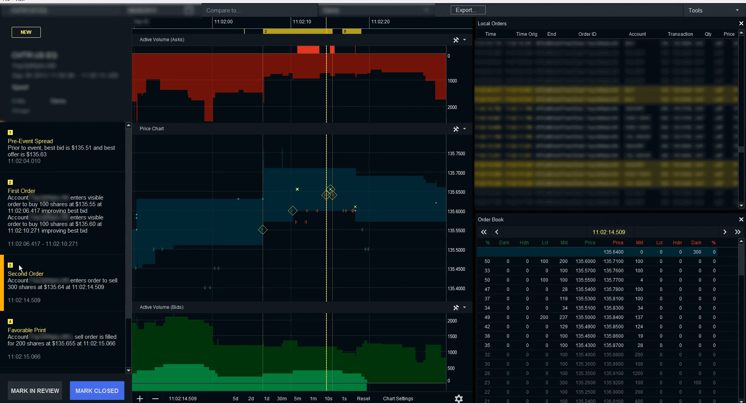
Task: Click the Export... button
Action: (468, 10)
